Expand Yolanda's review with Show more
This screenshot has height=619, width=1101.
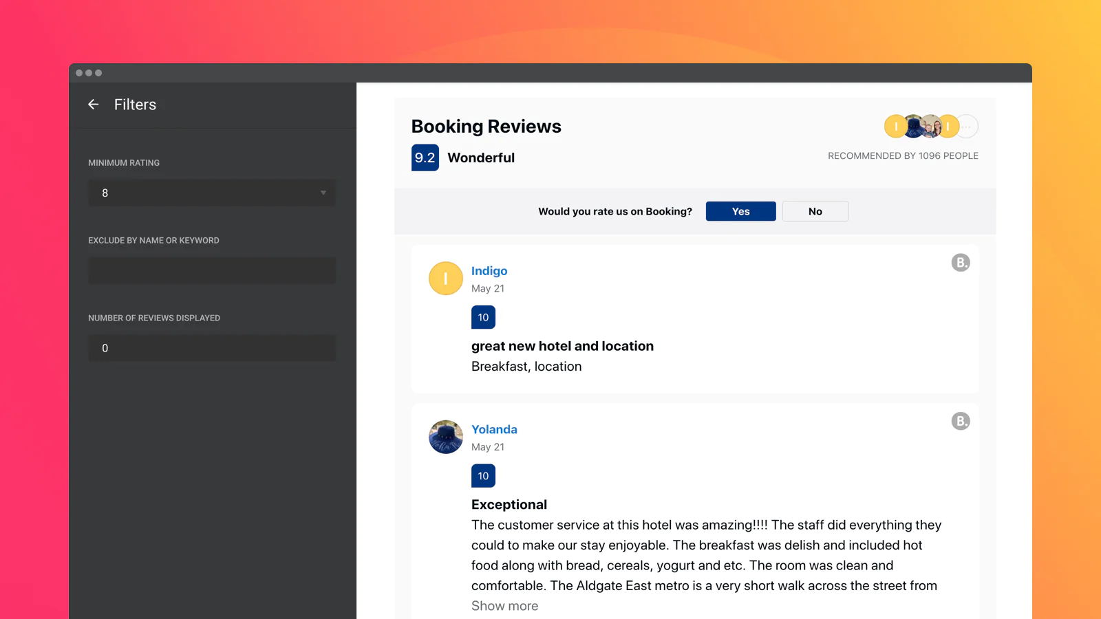tap(504, 606)
